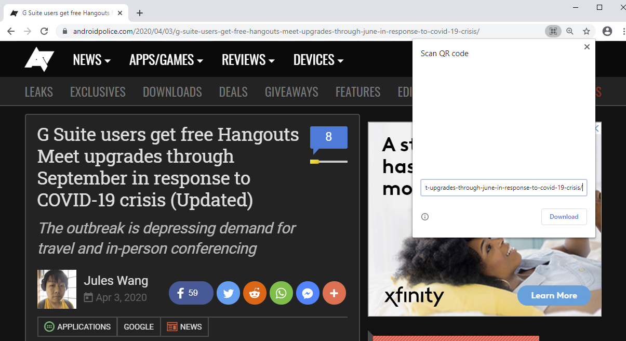Share the article on Reddit
Viewport: 626px width, 341px height.
pos(255,293)
